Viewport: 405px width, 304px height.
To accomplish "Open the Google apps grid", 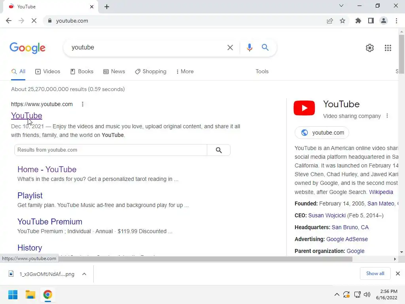I will pyautogui.click(x=388, y=48).
